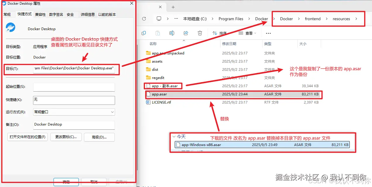Switch to the 安全 tab
The image size is (372, 187).
(x=70, y=14)
